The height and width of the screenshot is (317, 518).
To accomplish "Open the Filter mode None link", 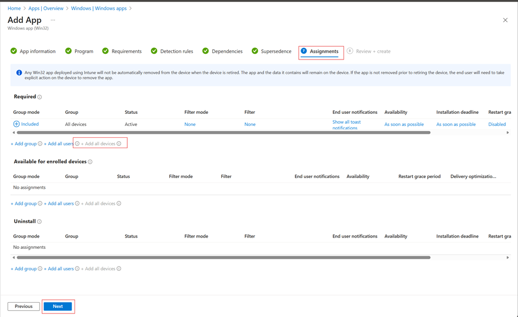I will coord(190,124).
